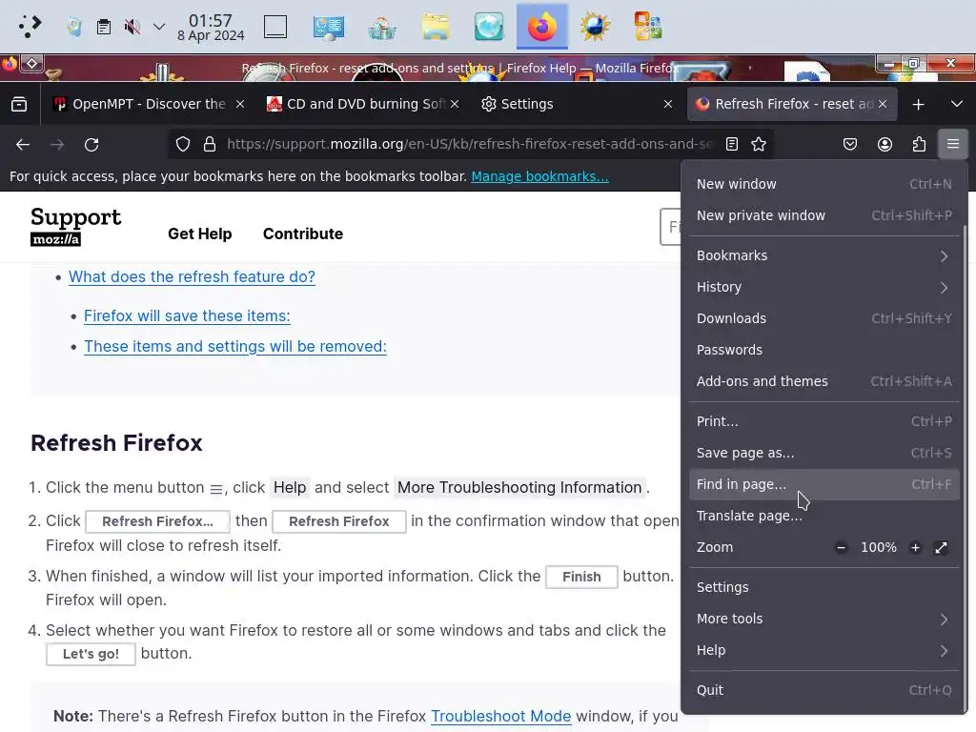Image resolution: width=976 pixels, height=732 pixels.
Task: Select Find in page...
Action: [824, 484]
